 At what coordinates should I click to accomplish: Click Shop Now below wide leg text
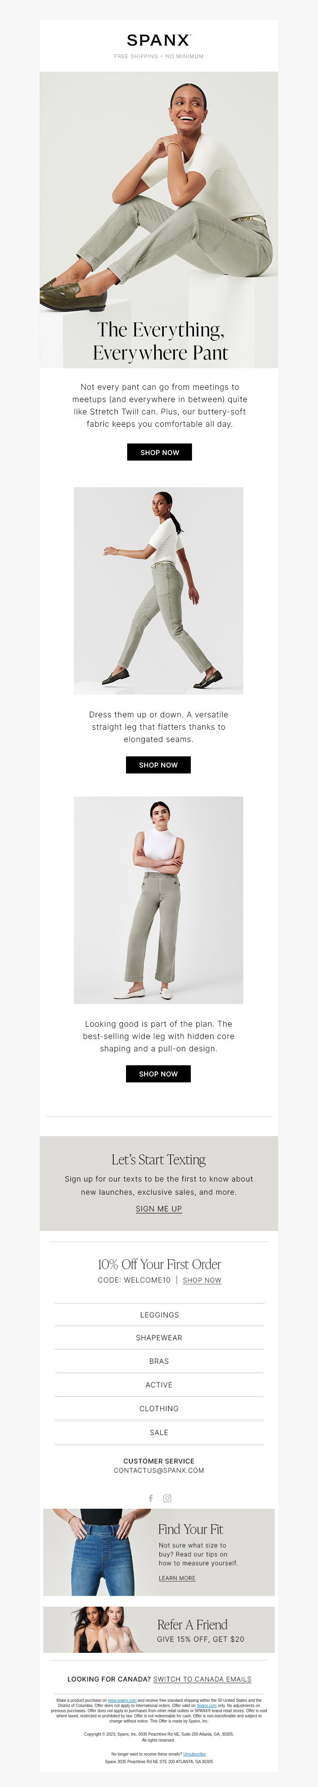pyautogui.click(x=158, y=1074)
